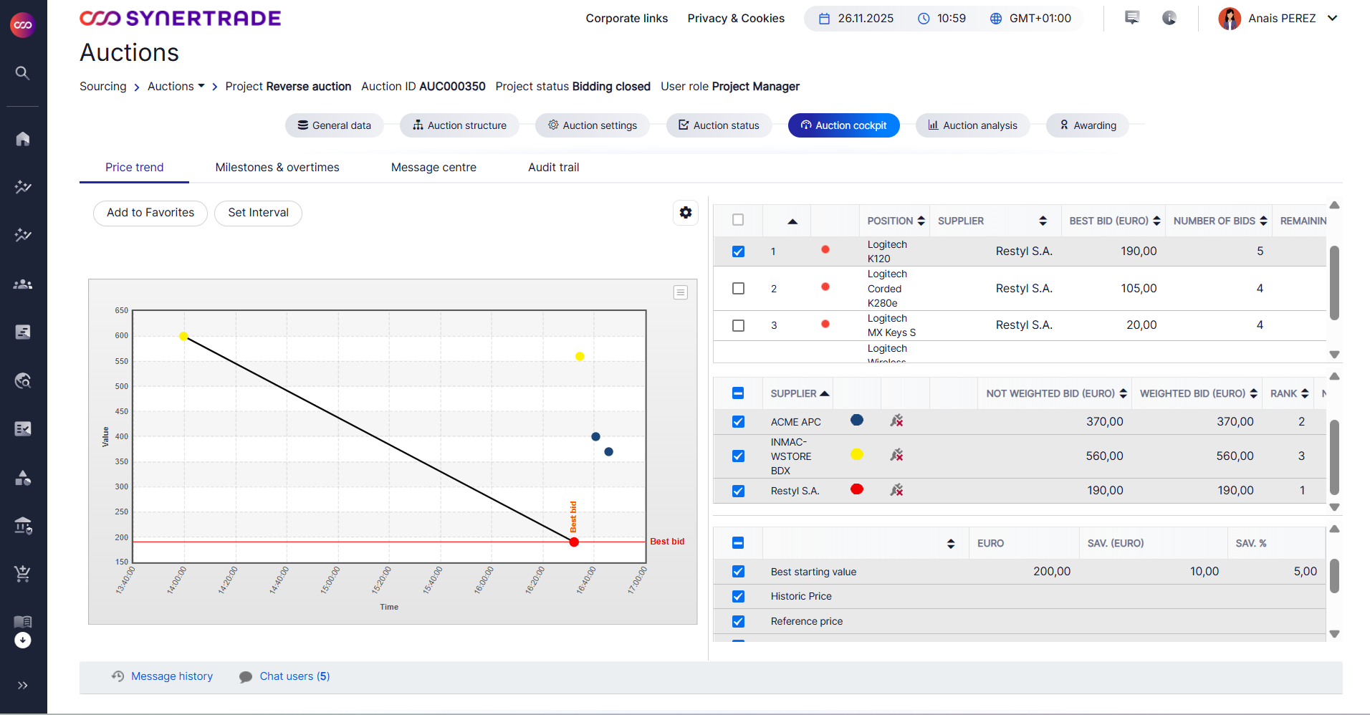
Task: Switch to Milestones & overtimes tab
Action: [277, 167]
